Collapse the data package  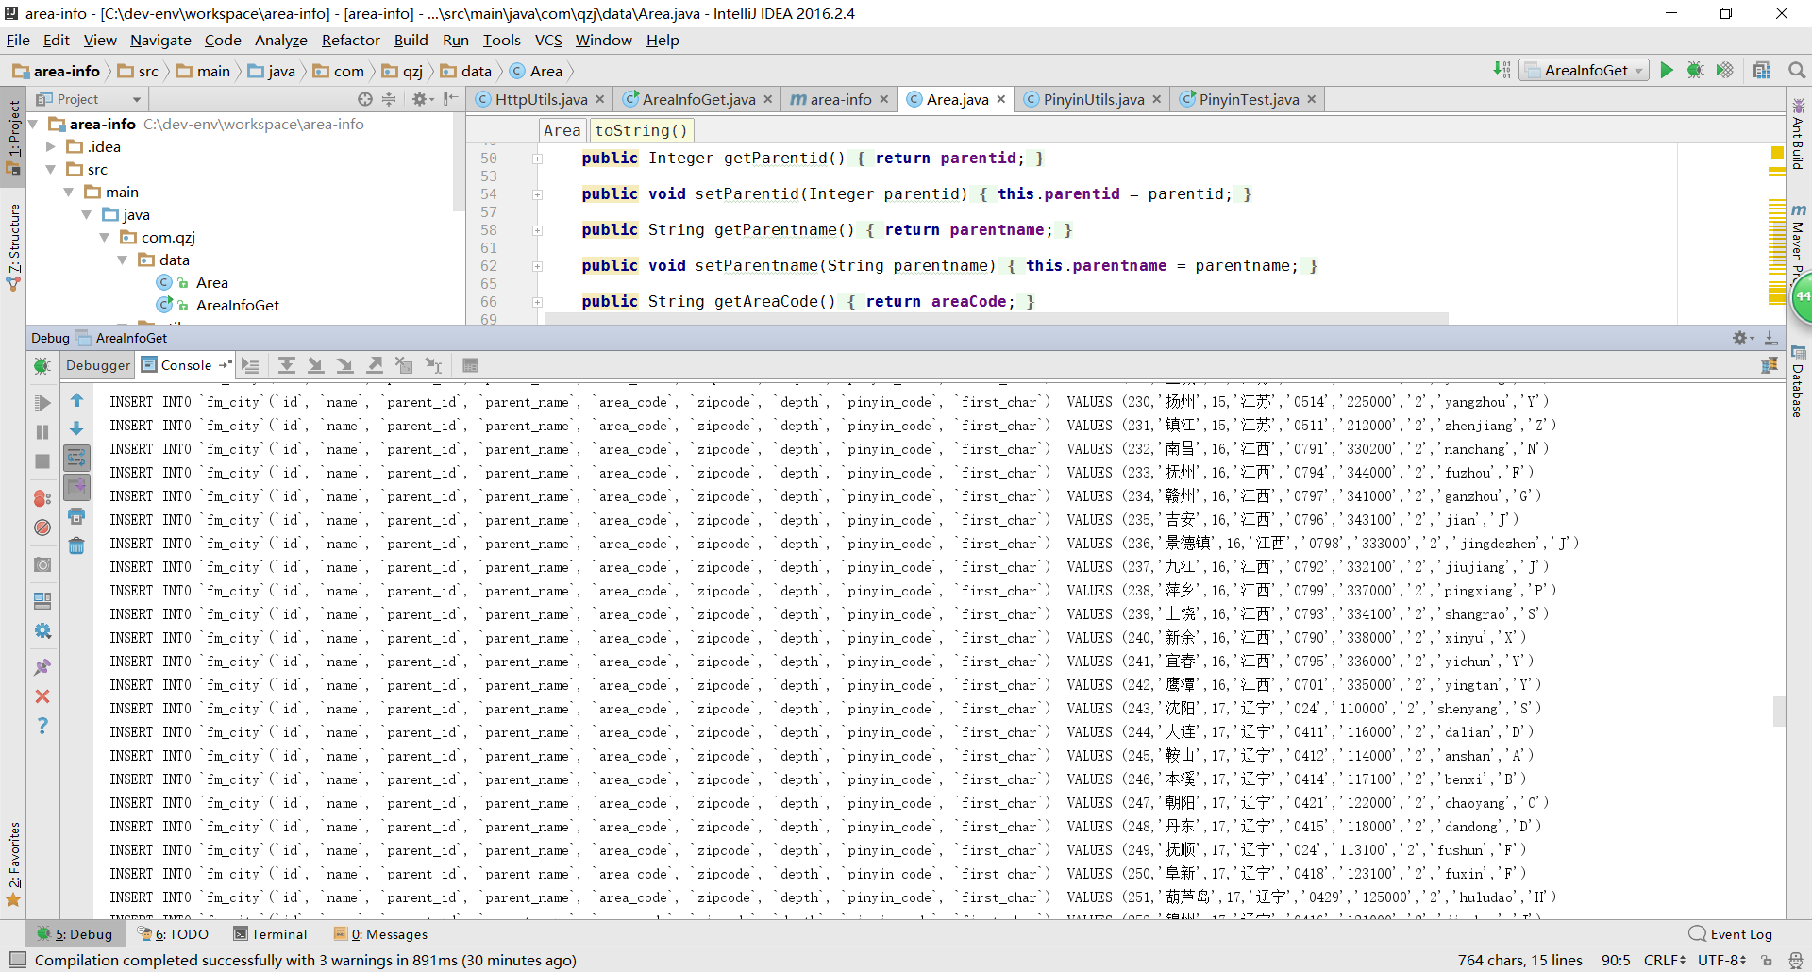click(x=123, y=260)
